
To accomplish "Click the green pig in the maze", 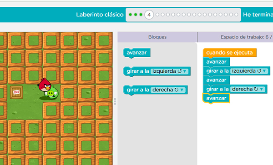I will click(x=52, y=93).
